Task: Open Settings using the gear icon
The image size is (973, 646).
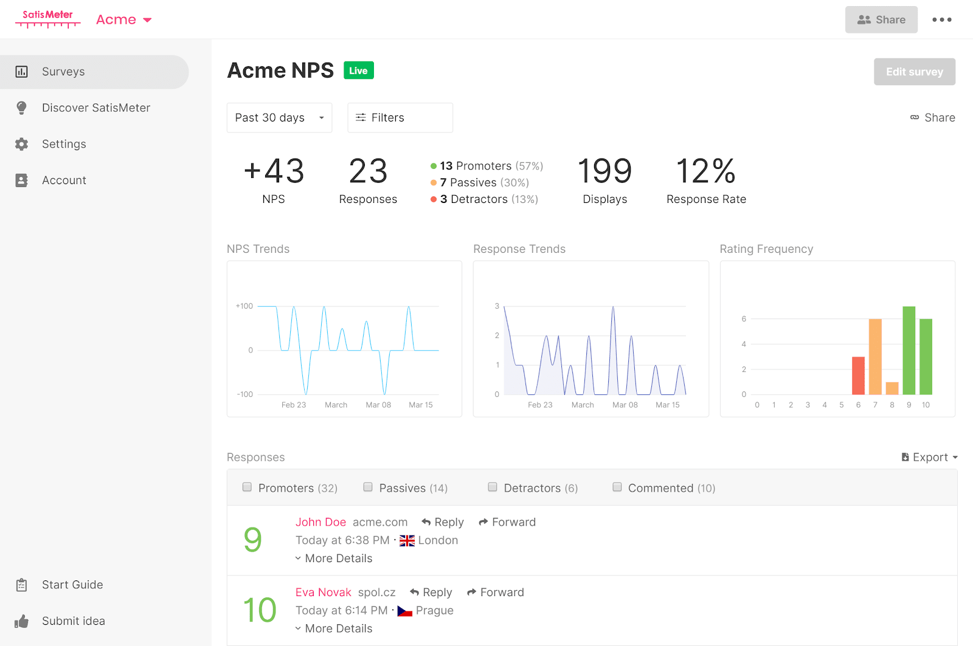Action: [x=22, y=144]
